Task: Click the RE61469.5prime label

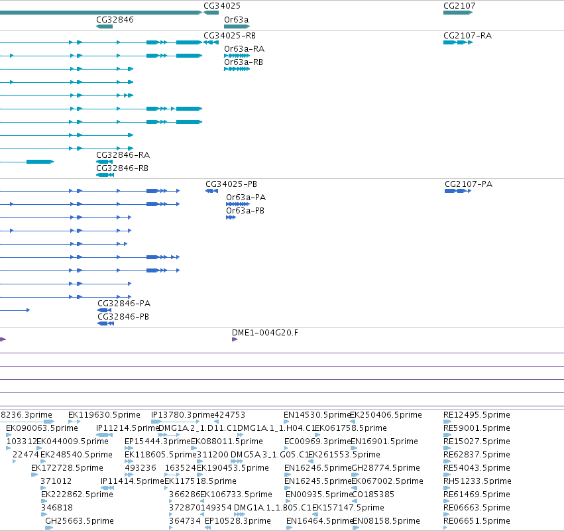Action: [477, 495]
